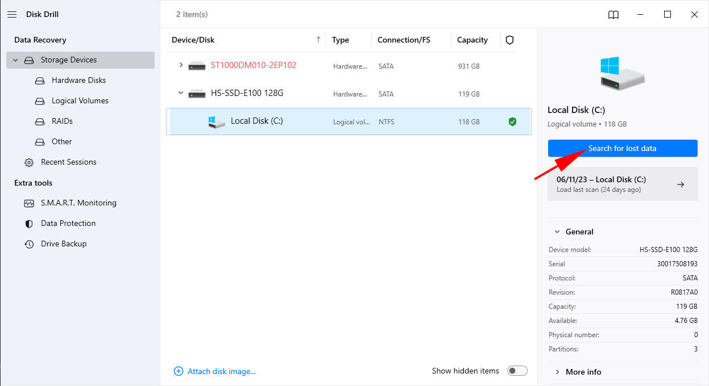Collapse the General section

point(556,232)
